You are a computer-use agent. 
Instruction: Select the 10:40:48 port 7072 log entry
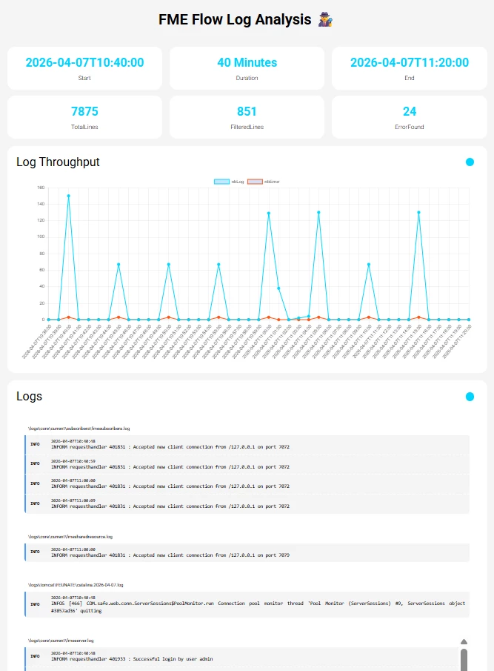pyautogui.click(x=247, y=445)
